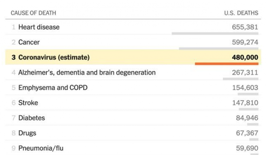Click the 599,274 deaths value

coord(245,42)
